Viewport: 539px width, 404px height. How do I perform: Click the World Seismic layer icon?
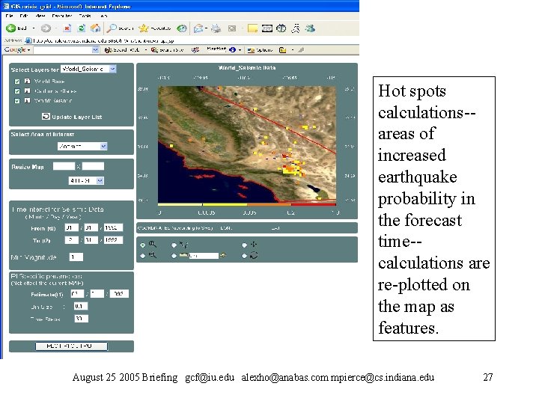click(27, 100)
